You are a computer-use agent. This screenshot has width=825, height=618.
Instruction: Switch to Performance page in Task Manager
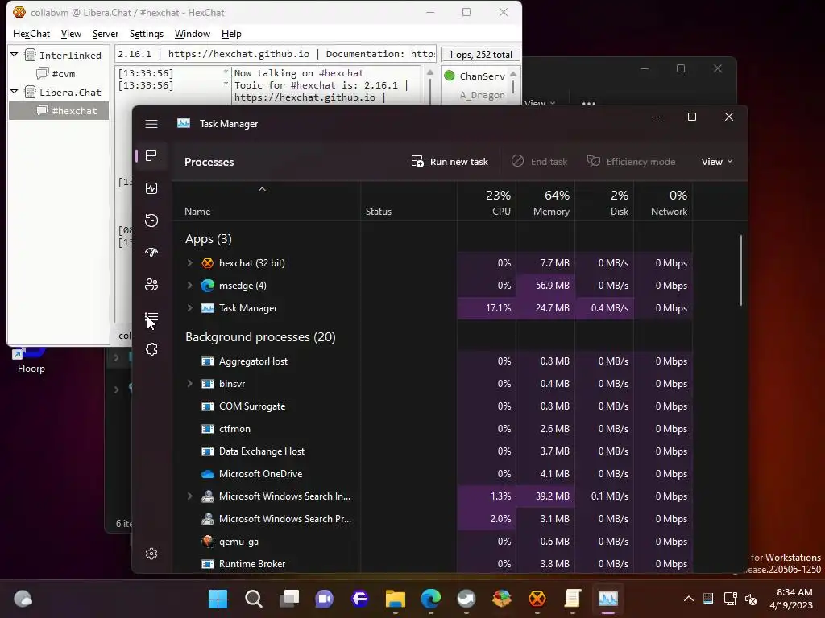tap(151, 188)
